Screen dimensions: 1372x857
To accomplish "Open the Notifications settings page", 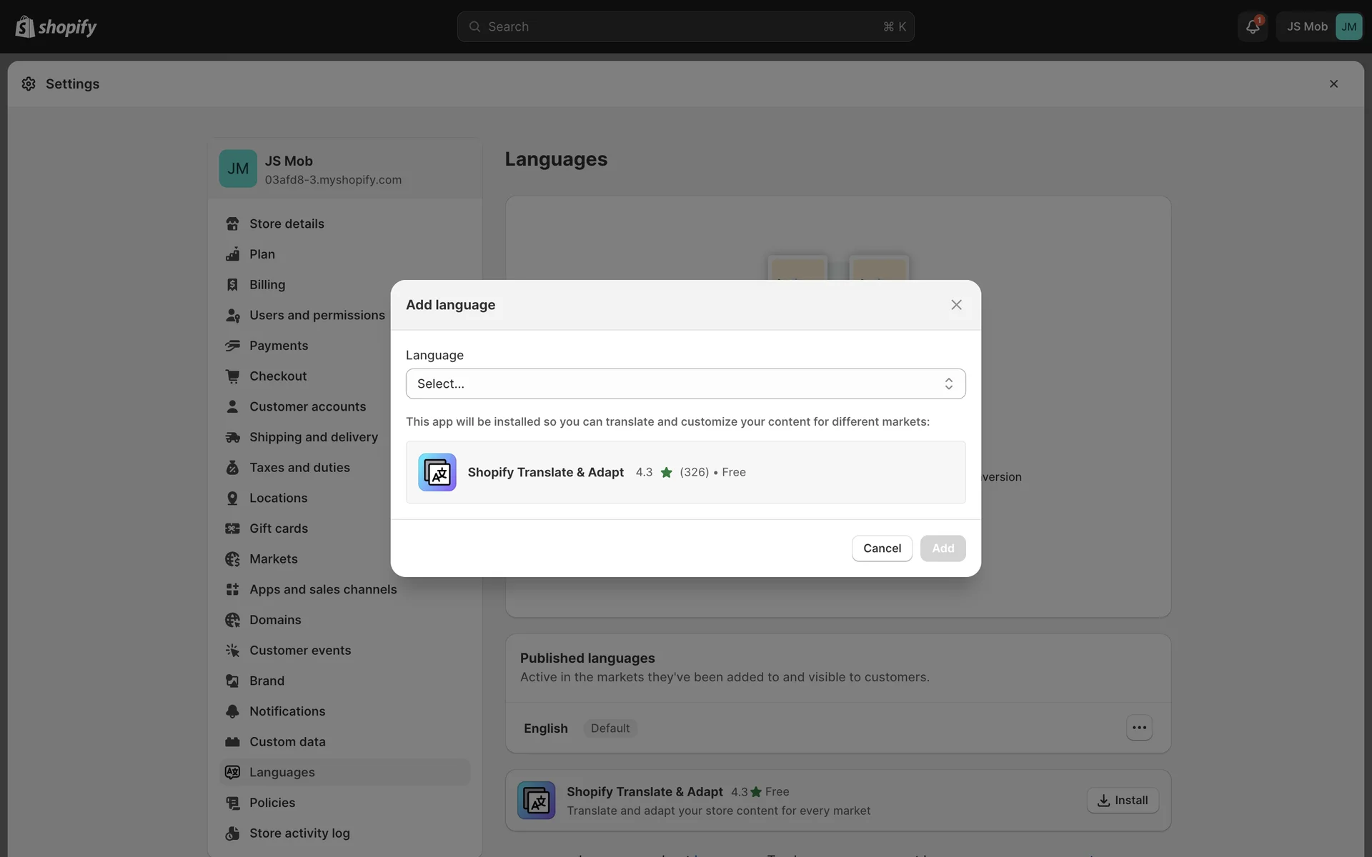I will click(287, 711).
